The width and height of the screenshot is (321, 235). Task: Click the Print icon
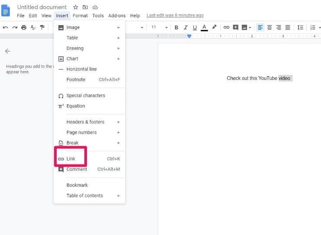[x=24, y=27]
